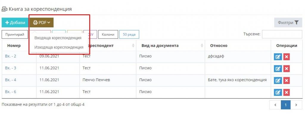Select Изходяща кореспонденция from PDF menu
Viewport: 305px width, 116px height.
pos(59,47)
